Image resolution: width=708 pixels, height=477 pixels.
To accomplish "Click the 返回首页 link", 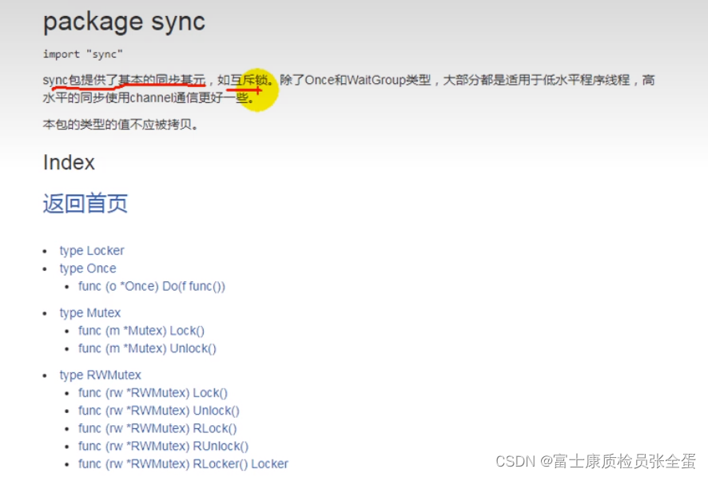I will (85, 205).
